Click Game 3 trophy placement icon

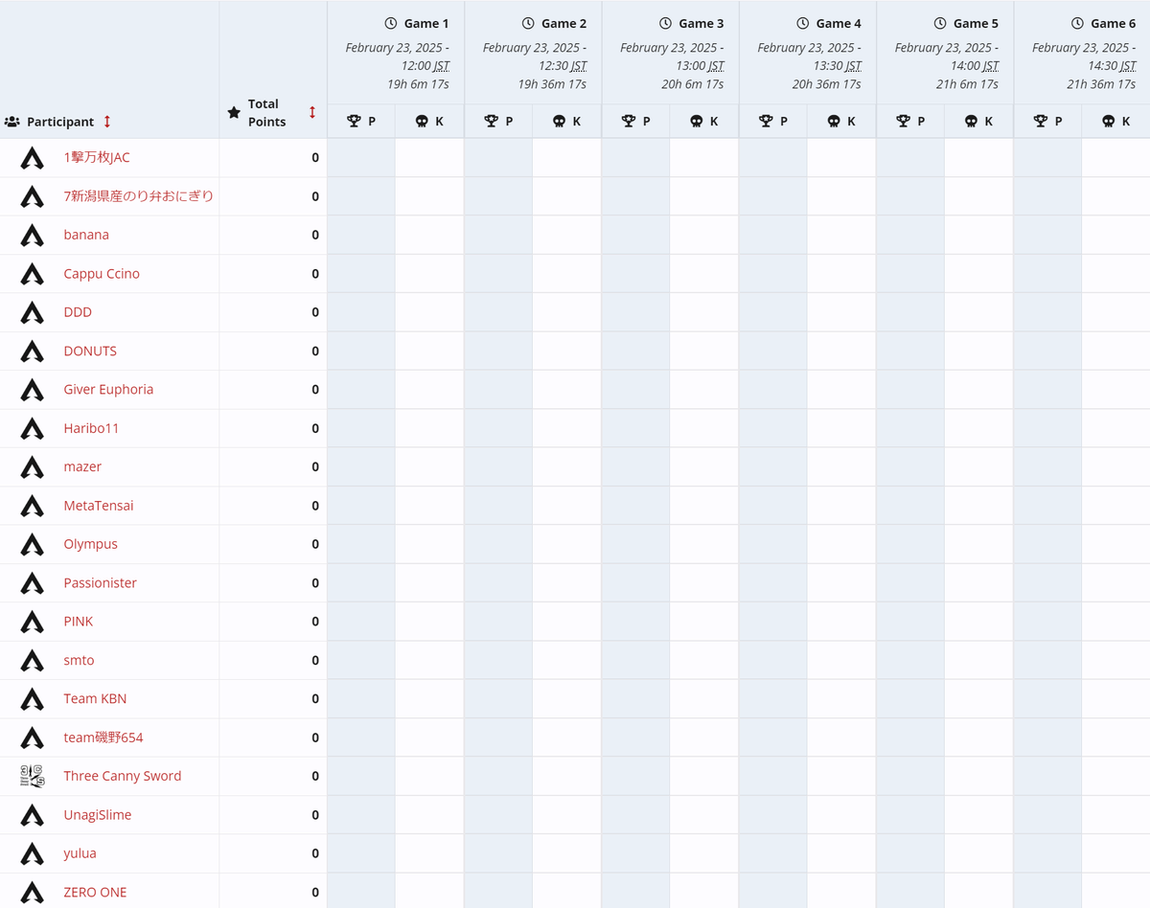point(629,122)
